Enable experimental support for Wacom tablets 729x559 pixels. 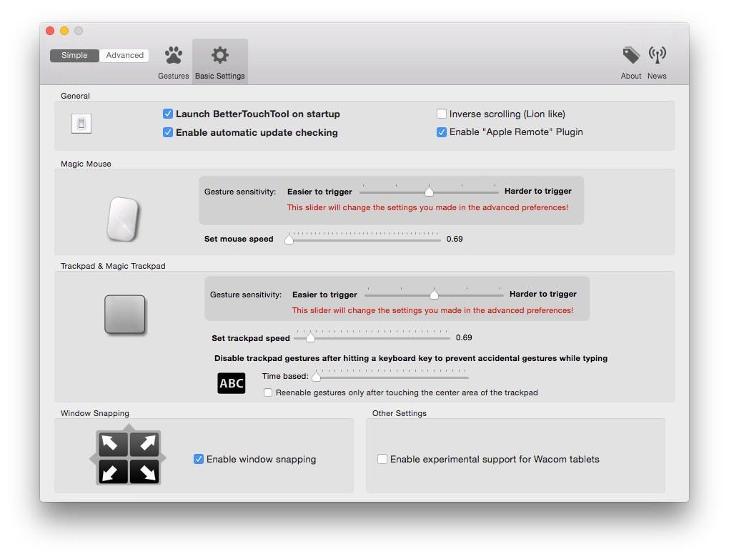tap(382, 459)
